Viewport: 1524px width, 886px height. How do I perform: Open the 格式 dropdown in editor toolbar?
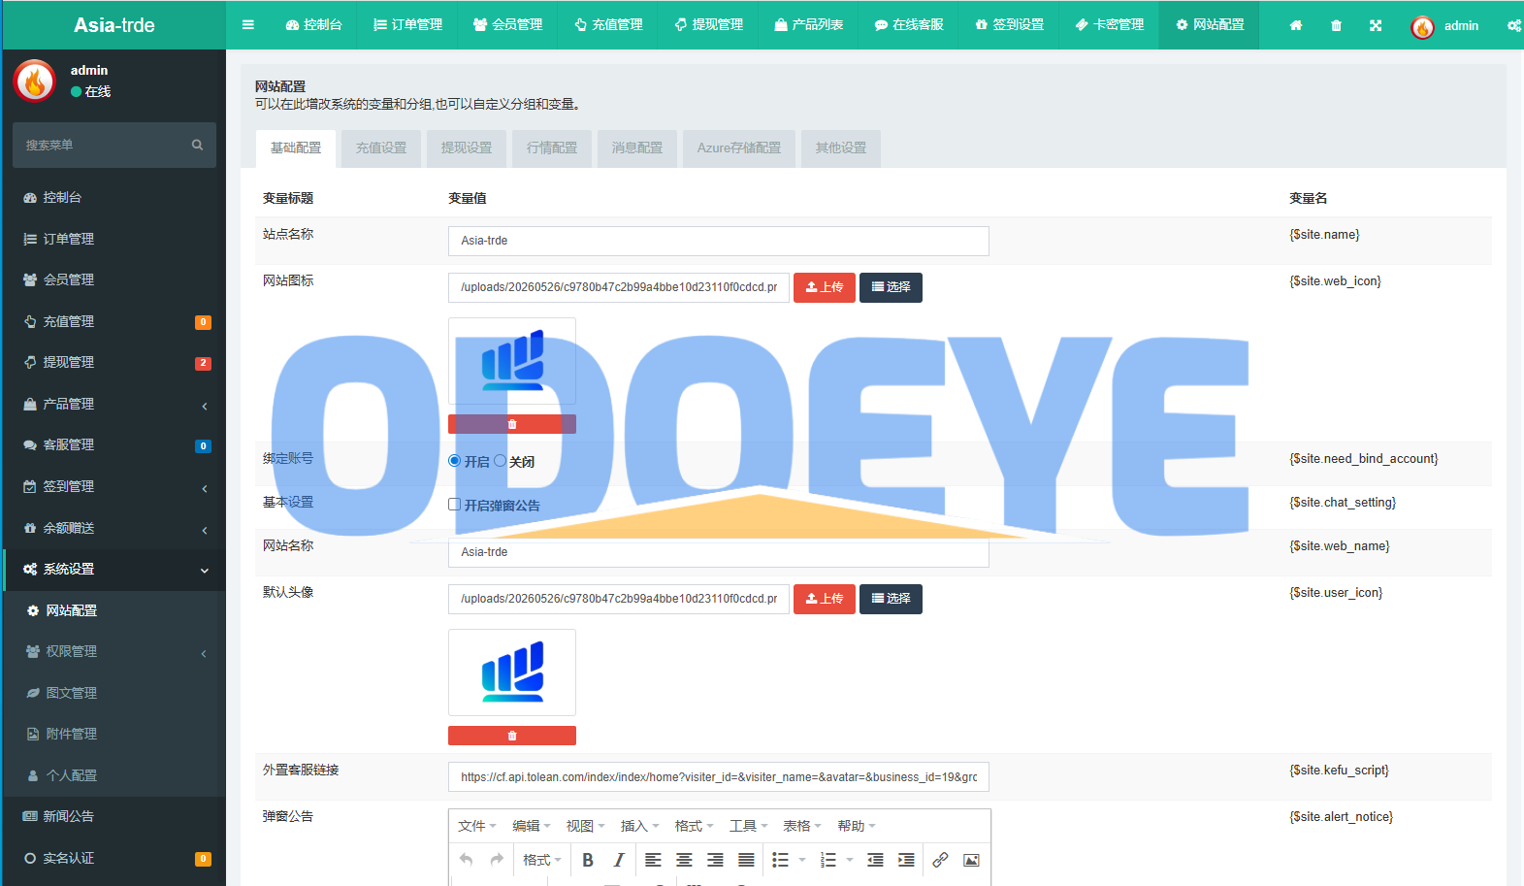541,860
